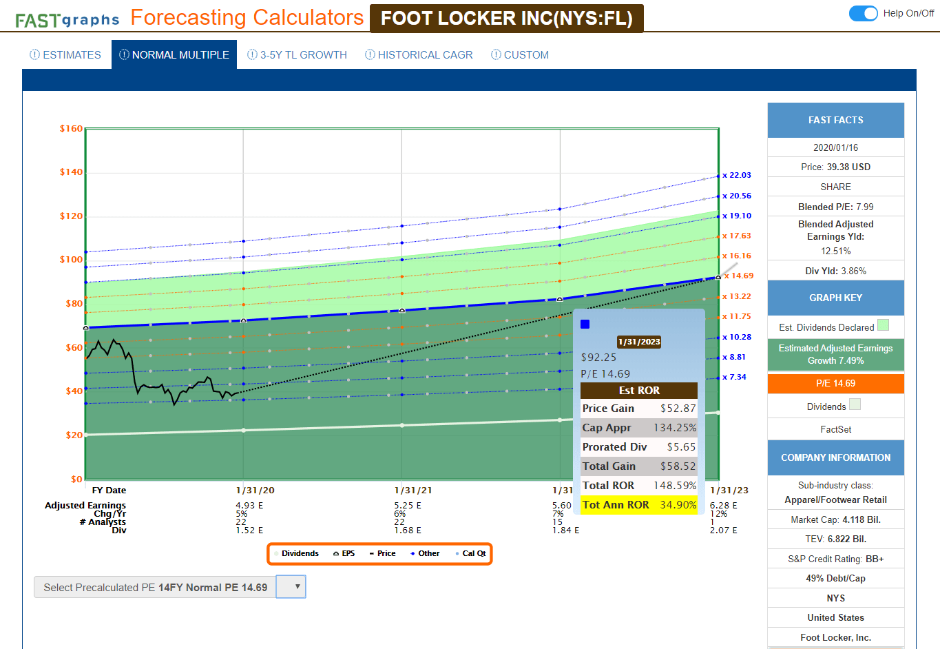This screenshot has width=940, height=649.
Task: Select the NORMAL MULTIPLE tab
Action: (174, 54)
